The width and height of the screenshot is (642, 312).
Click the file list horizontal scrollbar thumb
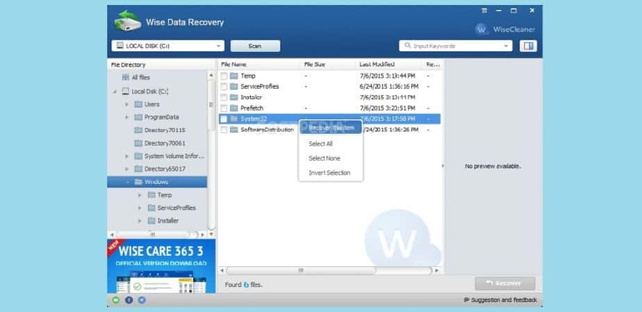(x=301, y=270)
